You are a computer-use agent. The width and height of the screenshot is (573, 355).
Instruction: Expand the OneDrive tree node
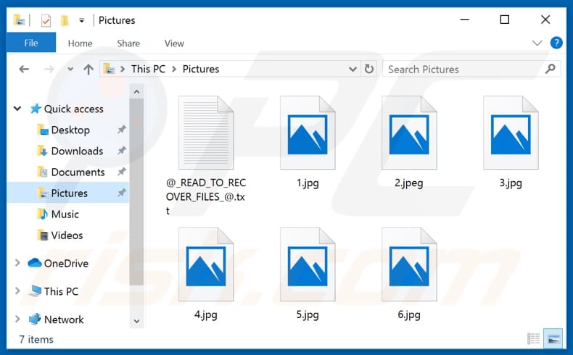[x=18, y=264]
